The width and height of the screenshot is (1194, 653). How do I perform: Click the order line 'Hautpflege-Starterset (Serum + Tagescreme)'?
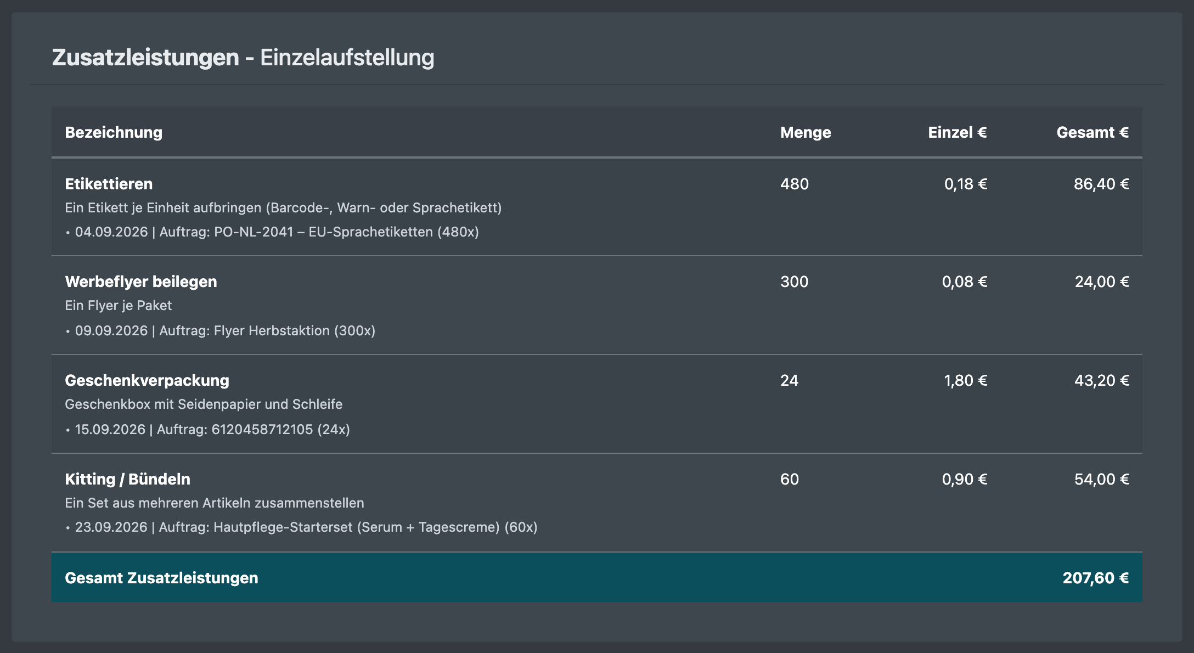[357, 527]
